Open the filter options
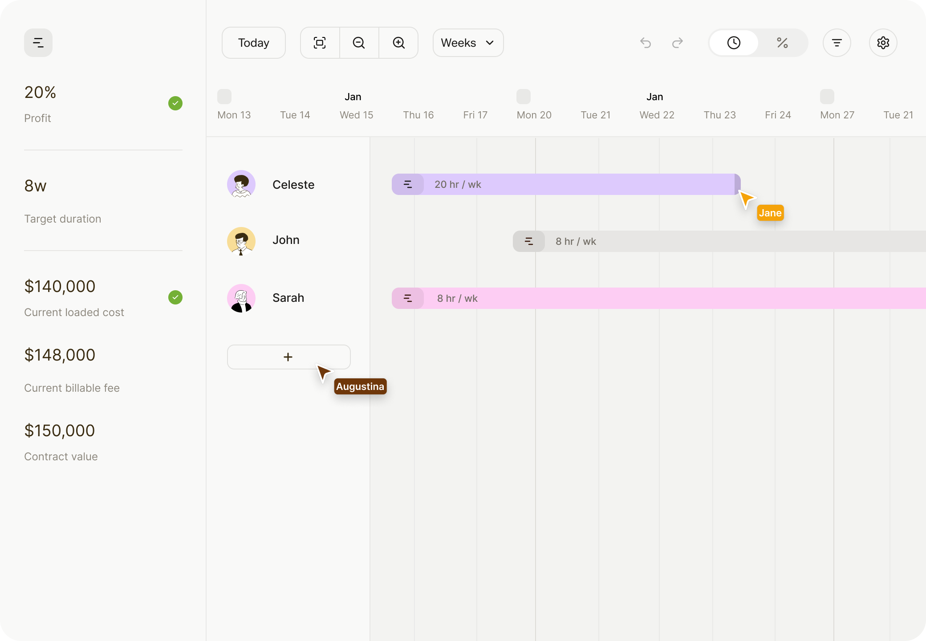 coord(837,43)
